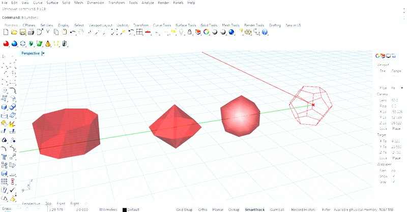Switch to the New in V5 tab
This screenshot has width=407, height=212.
293,25
